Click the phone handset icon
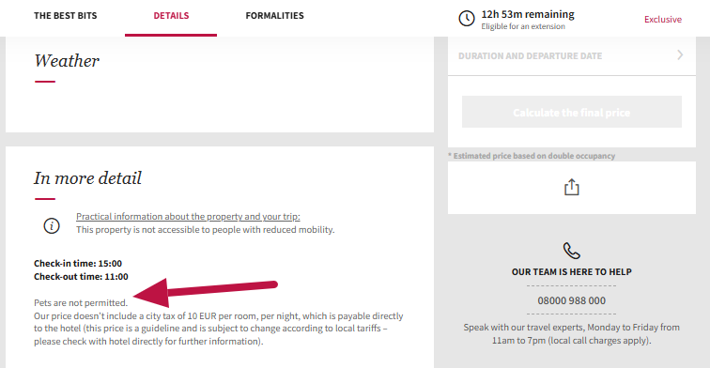 [x=571, y=251]
